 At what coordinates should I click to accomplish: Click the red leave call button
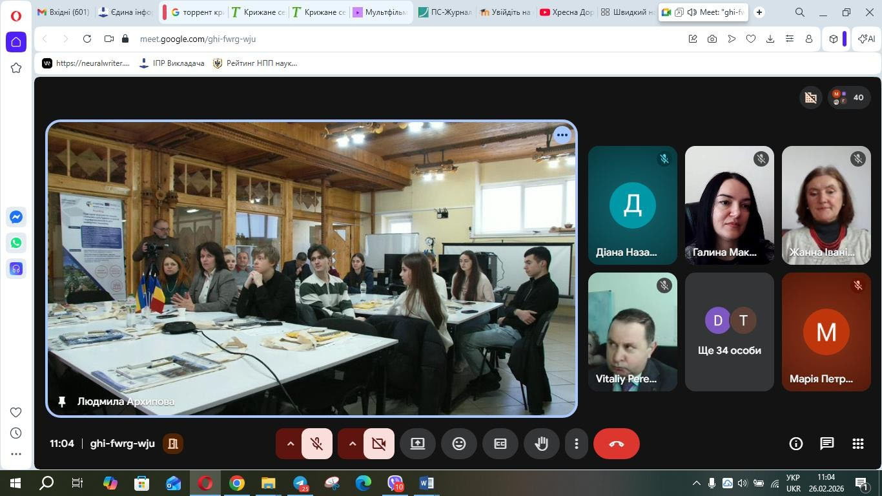(616, 444)
